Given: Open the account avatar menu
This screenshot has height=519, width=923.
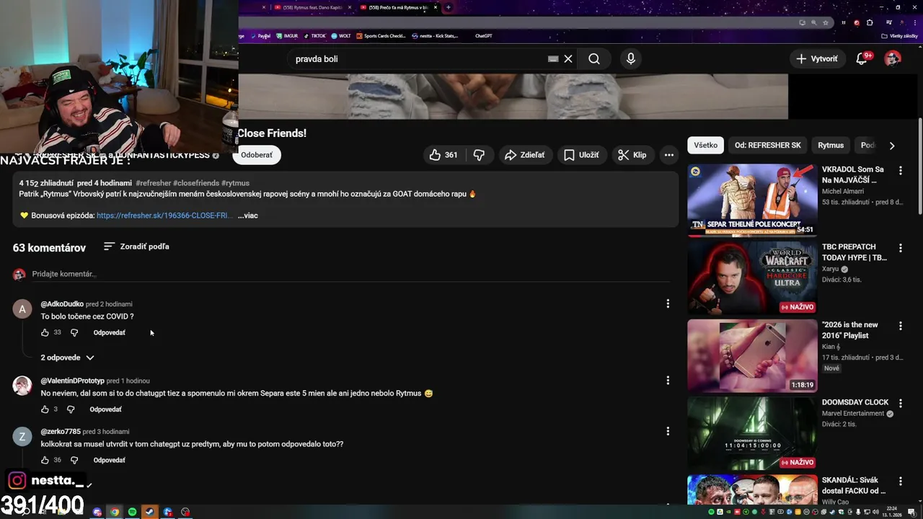Looking at the screenshot, I should coord(893,59).
